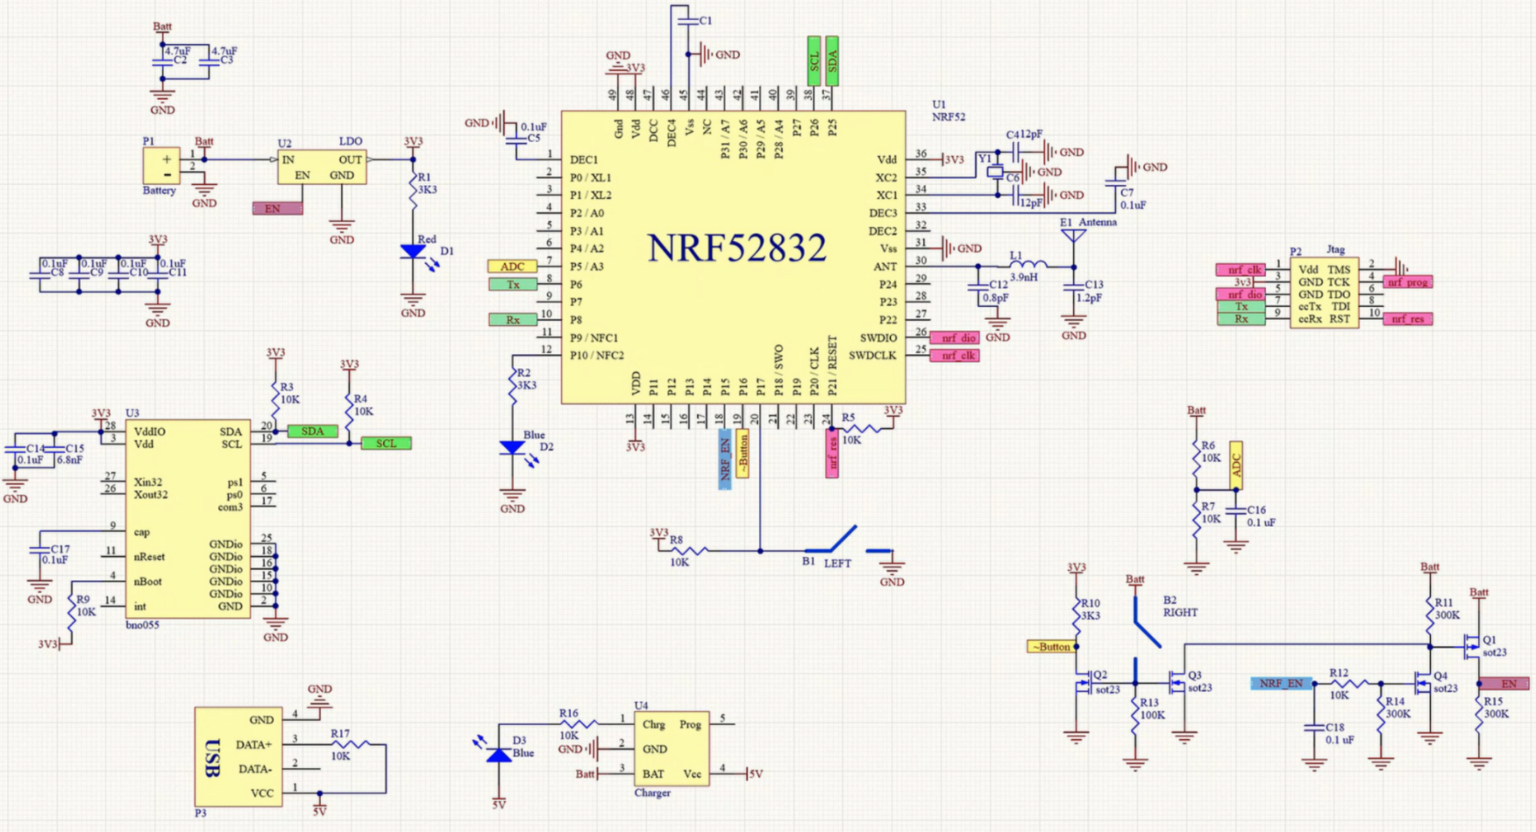Click the ~Button net label near R10
1536x832 pixels.
pos(1050,647)
